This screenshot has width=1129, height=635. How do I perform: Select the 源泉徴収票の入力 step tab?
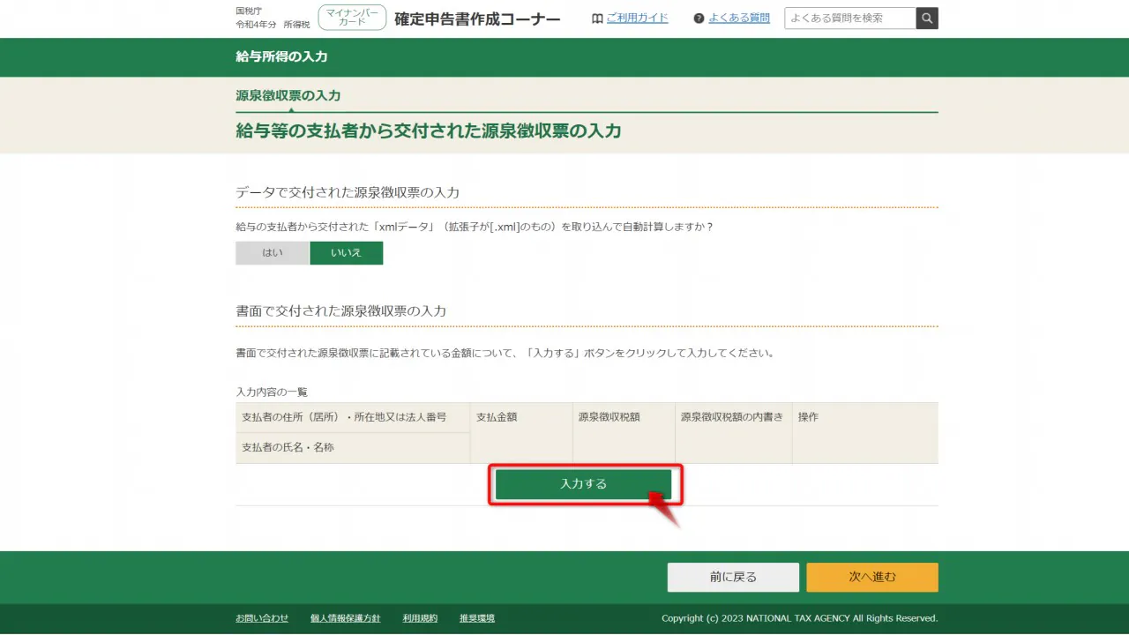pos(288,95)
